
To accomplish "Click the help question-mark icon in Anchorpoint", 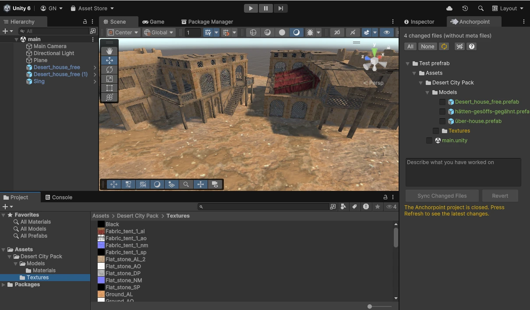I will click(x=471, y=46).
